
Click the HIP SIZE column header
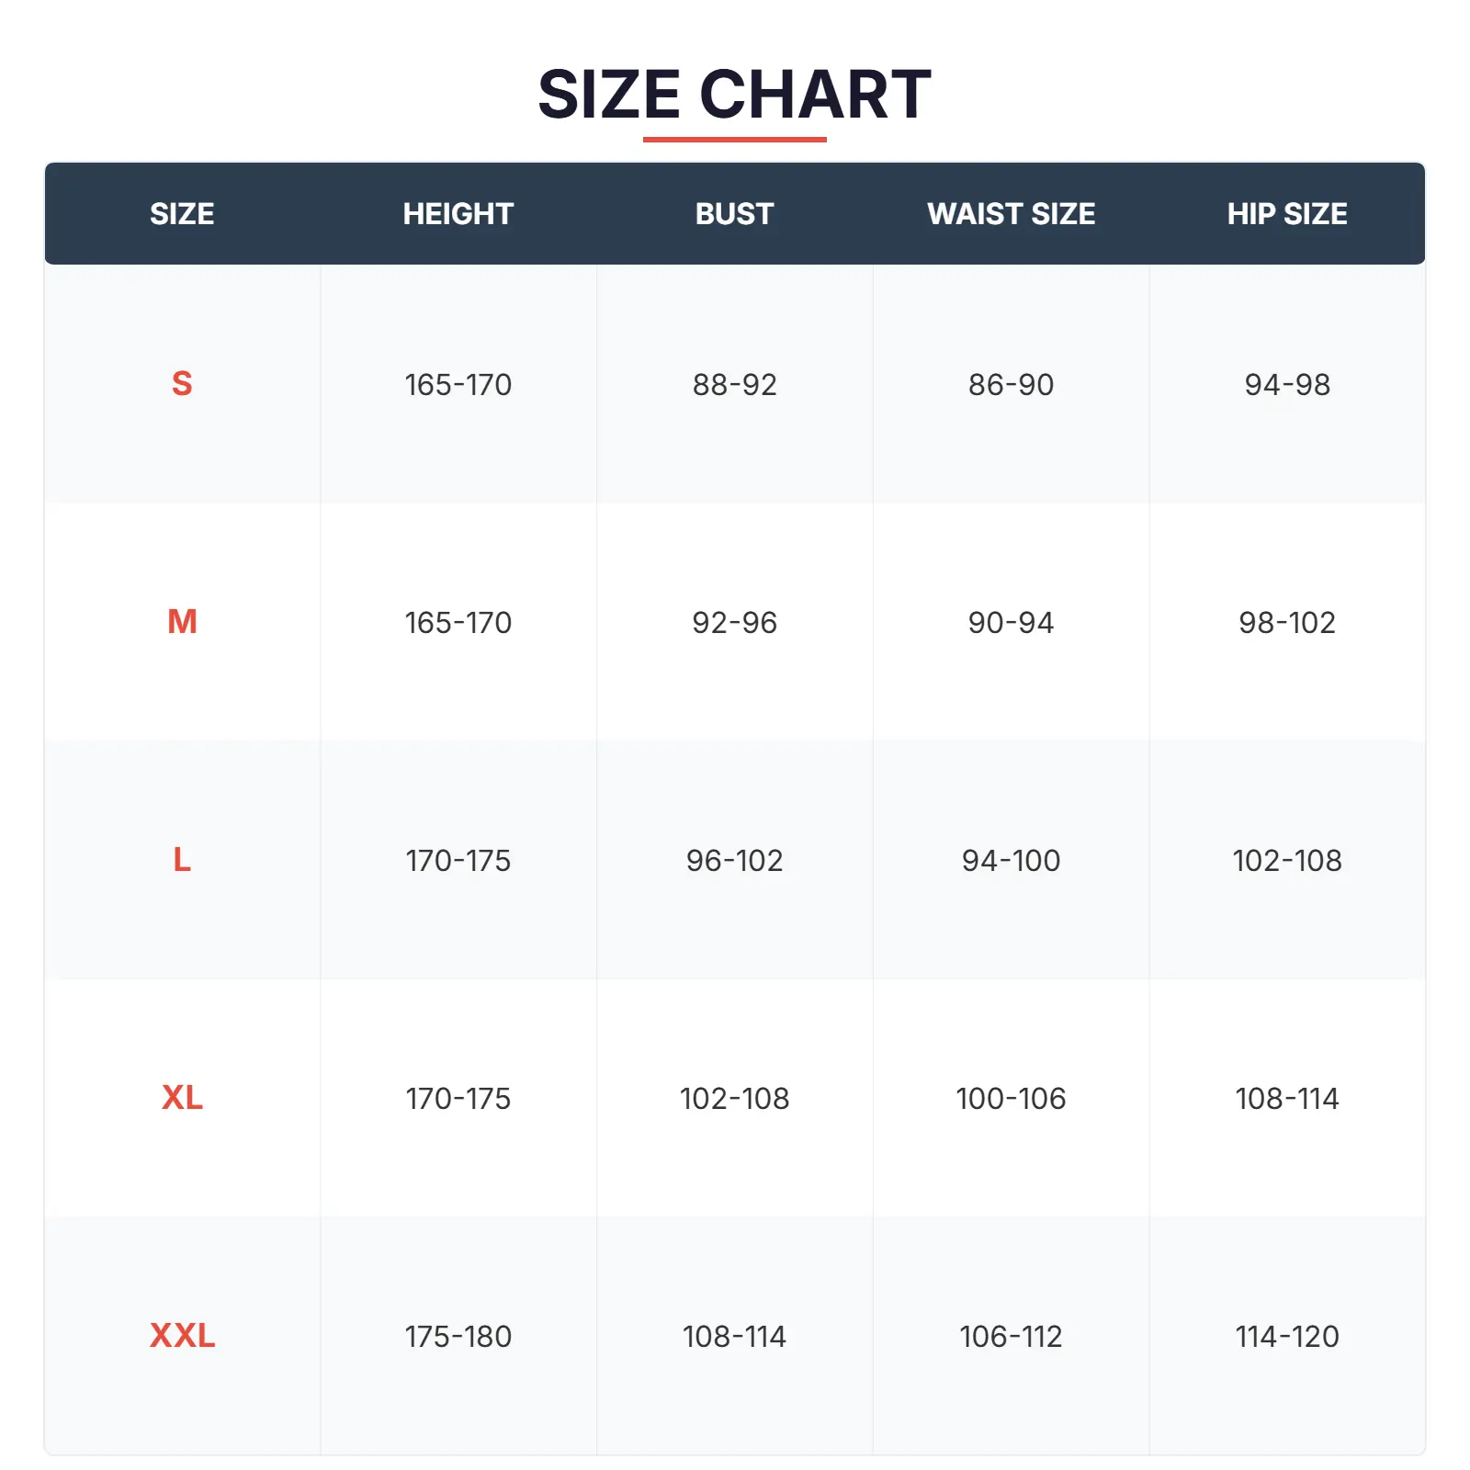coord(1286,214)
